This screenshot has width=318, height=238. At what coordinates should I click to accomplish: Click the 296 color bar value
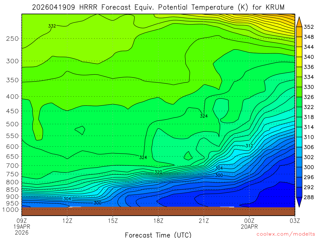click(x=309, y=177)
